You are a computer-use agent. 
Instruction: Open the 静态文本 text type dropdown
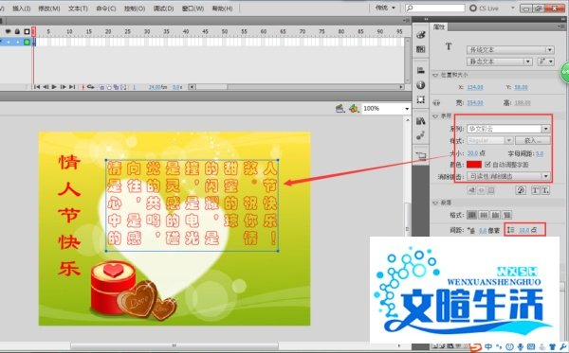(x=500, y=62)
